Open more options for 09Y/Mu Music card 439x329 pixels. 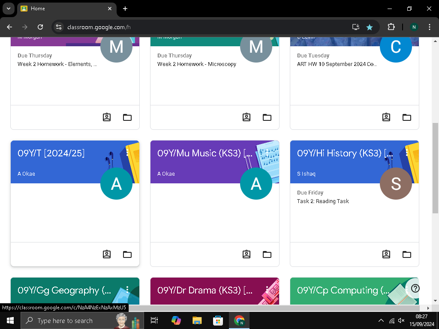[267, 153]
